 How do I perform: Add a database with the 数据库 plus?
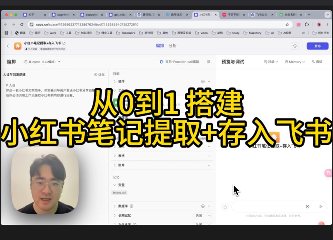point(209,206)
